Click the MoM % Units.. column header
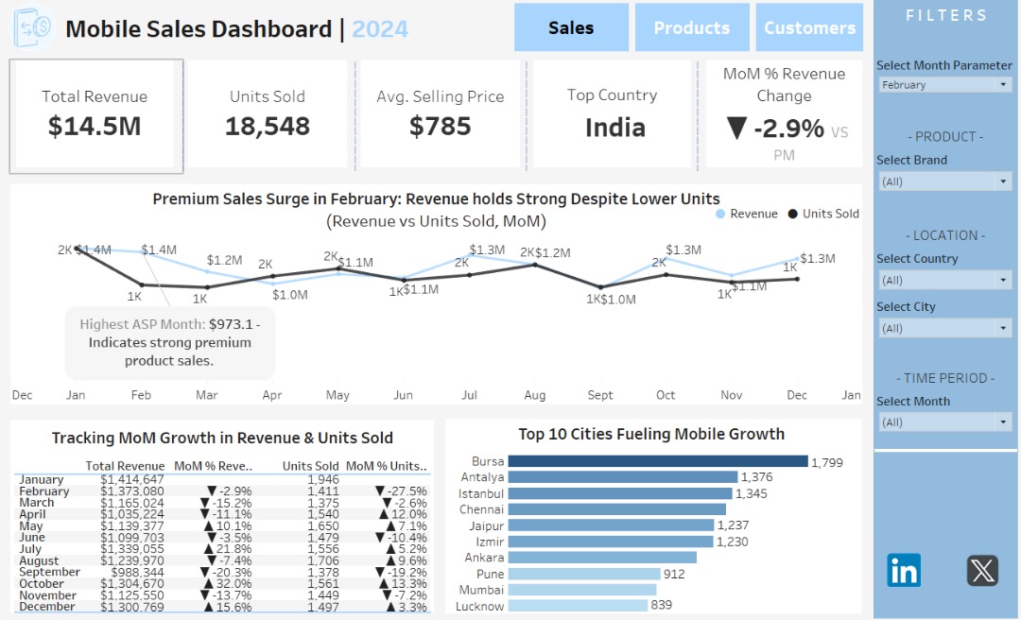Viewport: 1021px width, 620px height. pyautogui.click(x=387, y=466)
